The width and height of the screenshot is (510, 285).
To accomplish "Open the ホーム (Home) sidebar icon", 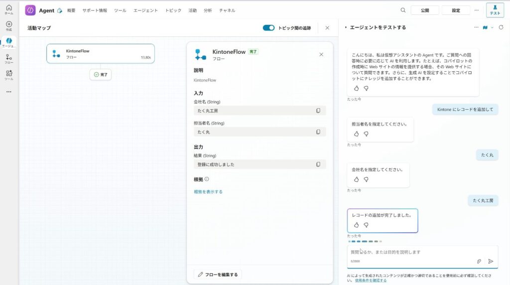I will click(8, 9).
